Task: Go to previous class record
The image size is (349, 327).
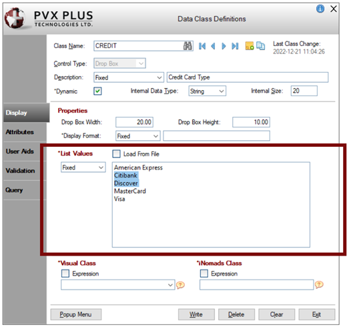Action: click(x=213, y=46)
